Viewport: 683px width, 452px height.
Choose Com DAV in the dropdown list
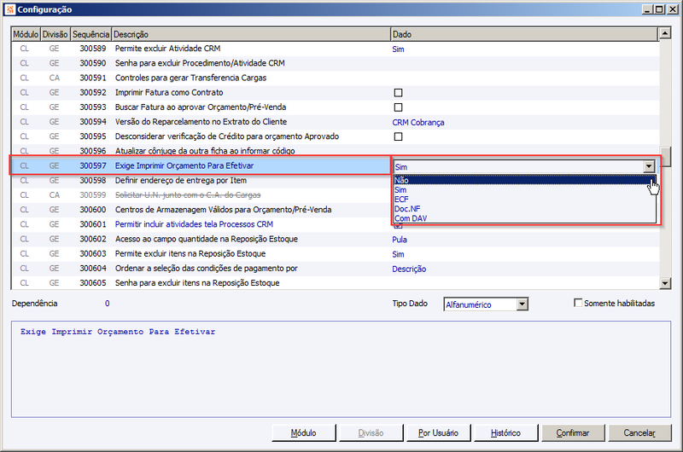[524, 218]
